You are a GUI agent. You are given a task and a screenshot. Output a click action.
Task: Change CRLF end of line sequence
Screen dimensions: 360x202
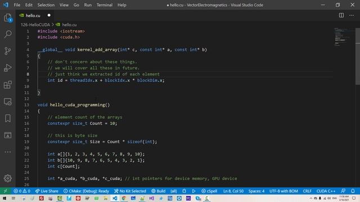click(x=307, y=191)
